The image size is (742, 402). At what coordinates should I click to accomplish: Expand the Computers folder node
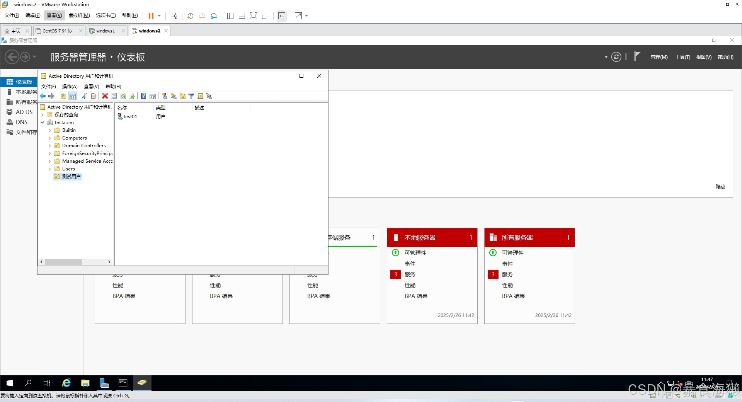coord(49,138)
